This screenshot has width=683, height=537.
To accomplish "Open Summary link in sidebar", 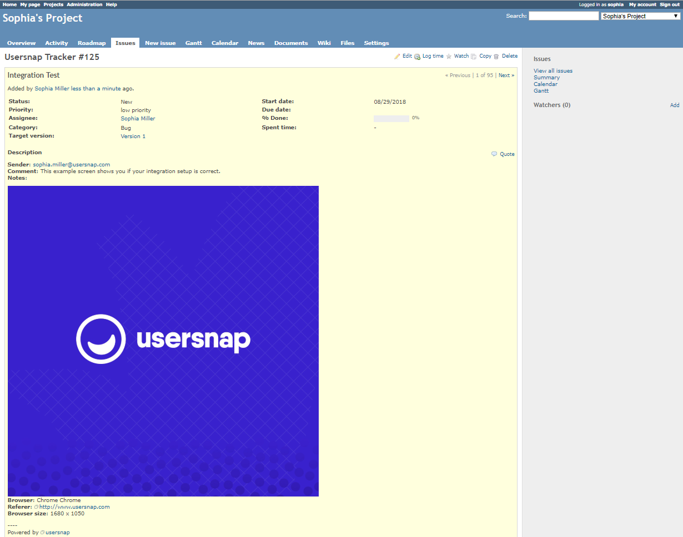I will click(x=546, y=78).
